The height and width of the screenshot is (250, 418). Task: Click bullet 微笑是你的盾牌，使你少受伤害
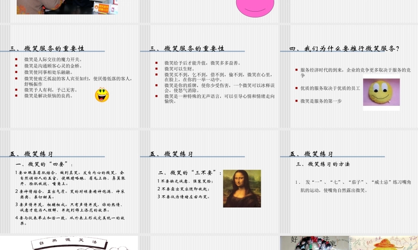pos(219,88)
